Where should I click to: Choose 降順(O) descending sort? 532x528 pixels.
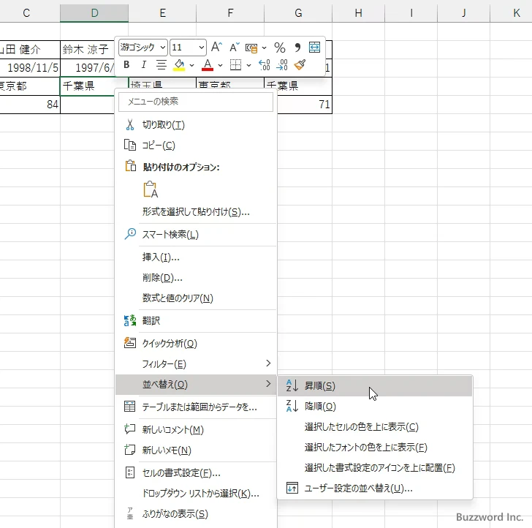320,406
